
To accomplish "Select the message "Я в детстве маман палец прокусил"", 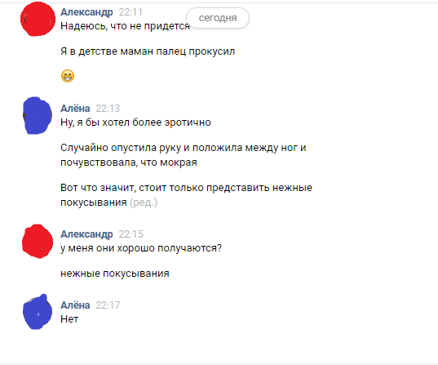I will [148, 51].
